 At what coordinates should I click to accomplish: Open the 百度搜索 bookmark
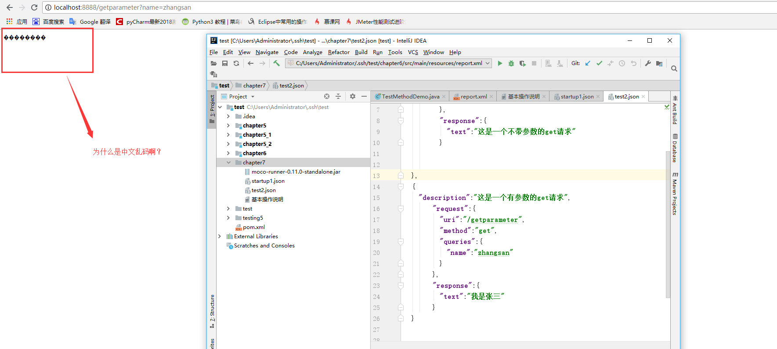click(49, 22)
